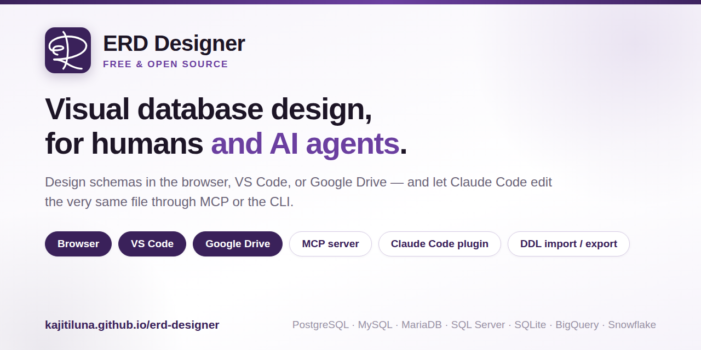This screenshot has height=350, width=701.
Task: Click the SQL Server database name
Action: [478, 325]
